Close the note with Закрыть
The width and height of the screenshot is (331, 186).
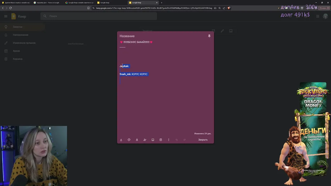tap(203, 140)
